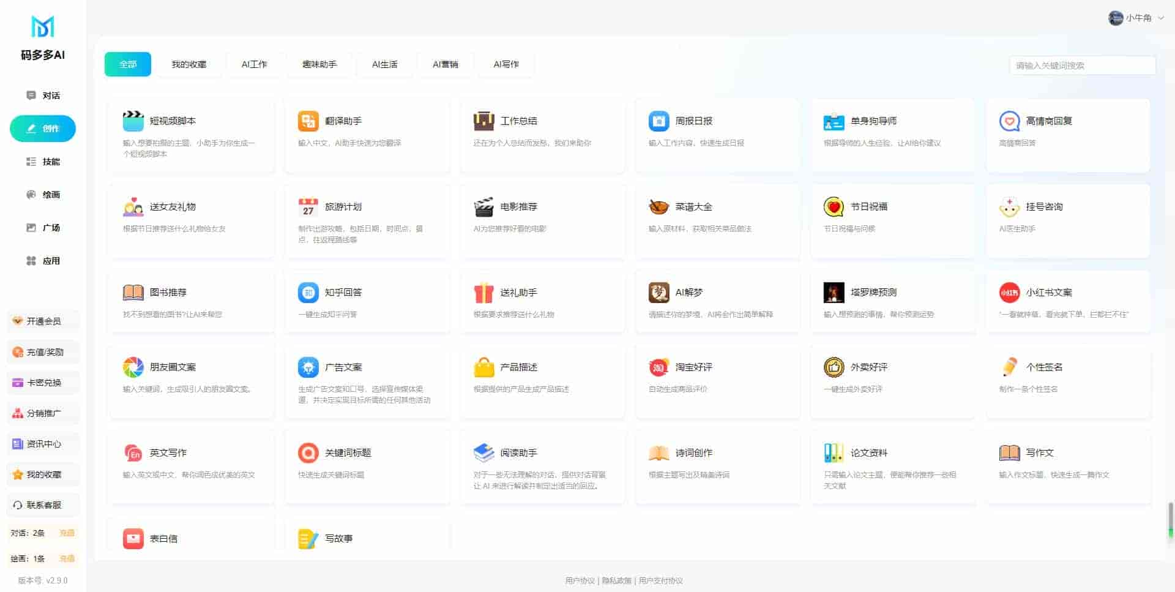
Task: Open the 个性签名 pencil icon
Action: coord(1009,367)
